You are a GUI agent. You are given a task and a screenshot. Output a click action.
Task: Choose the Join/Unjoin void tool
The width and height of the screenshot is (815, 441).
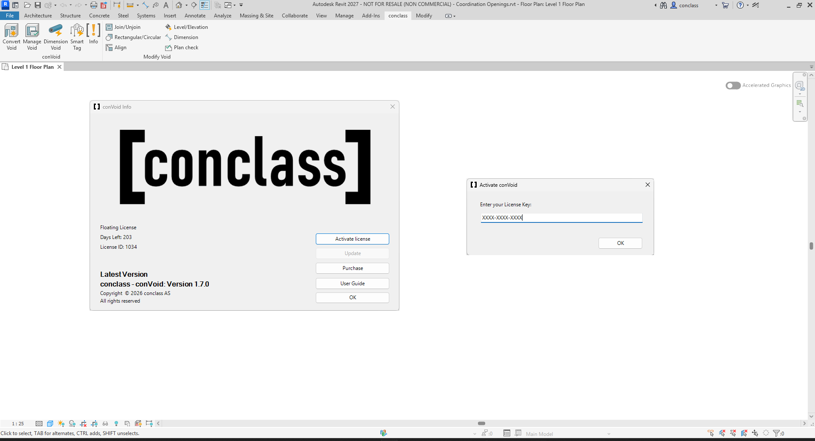pyautogui.click(x=123, y=27)
